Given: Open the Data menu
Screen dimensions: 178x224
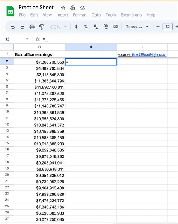Looking at the screenshot, I should [96, 15].
